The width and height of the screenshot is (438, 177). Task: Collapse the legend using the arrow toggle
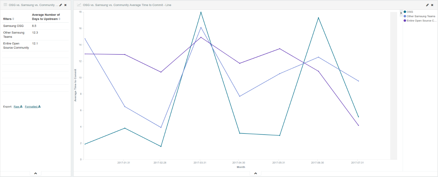tap(401, 13)
